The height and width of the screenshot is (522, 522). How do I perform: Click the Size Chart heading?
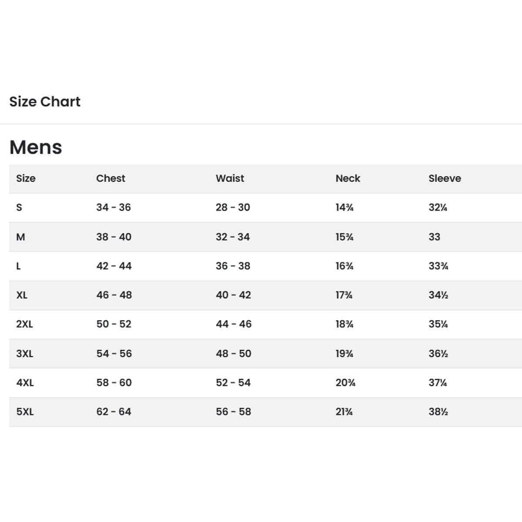click(45, 102)
